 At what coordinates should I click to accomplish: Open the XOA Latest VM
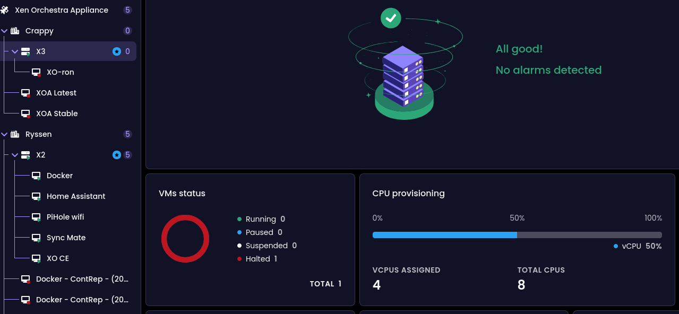(x=56, y=93)
